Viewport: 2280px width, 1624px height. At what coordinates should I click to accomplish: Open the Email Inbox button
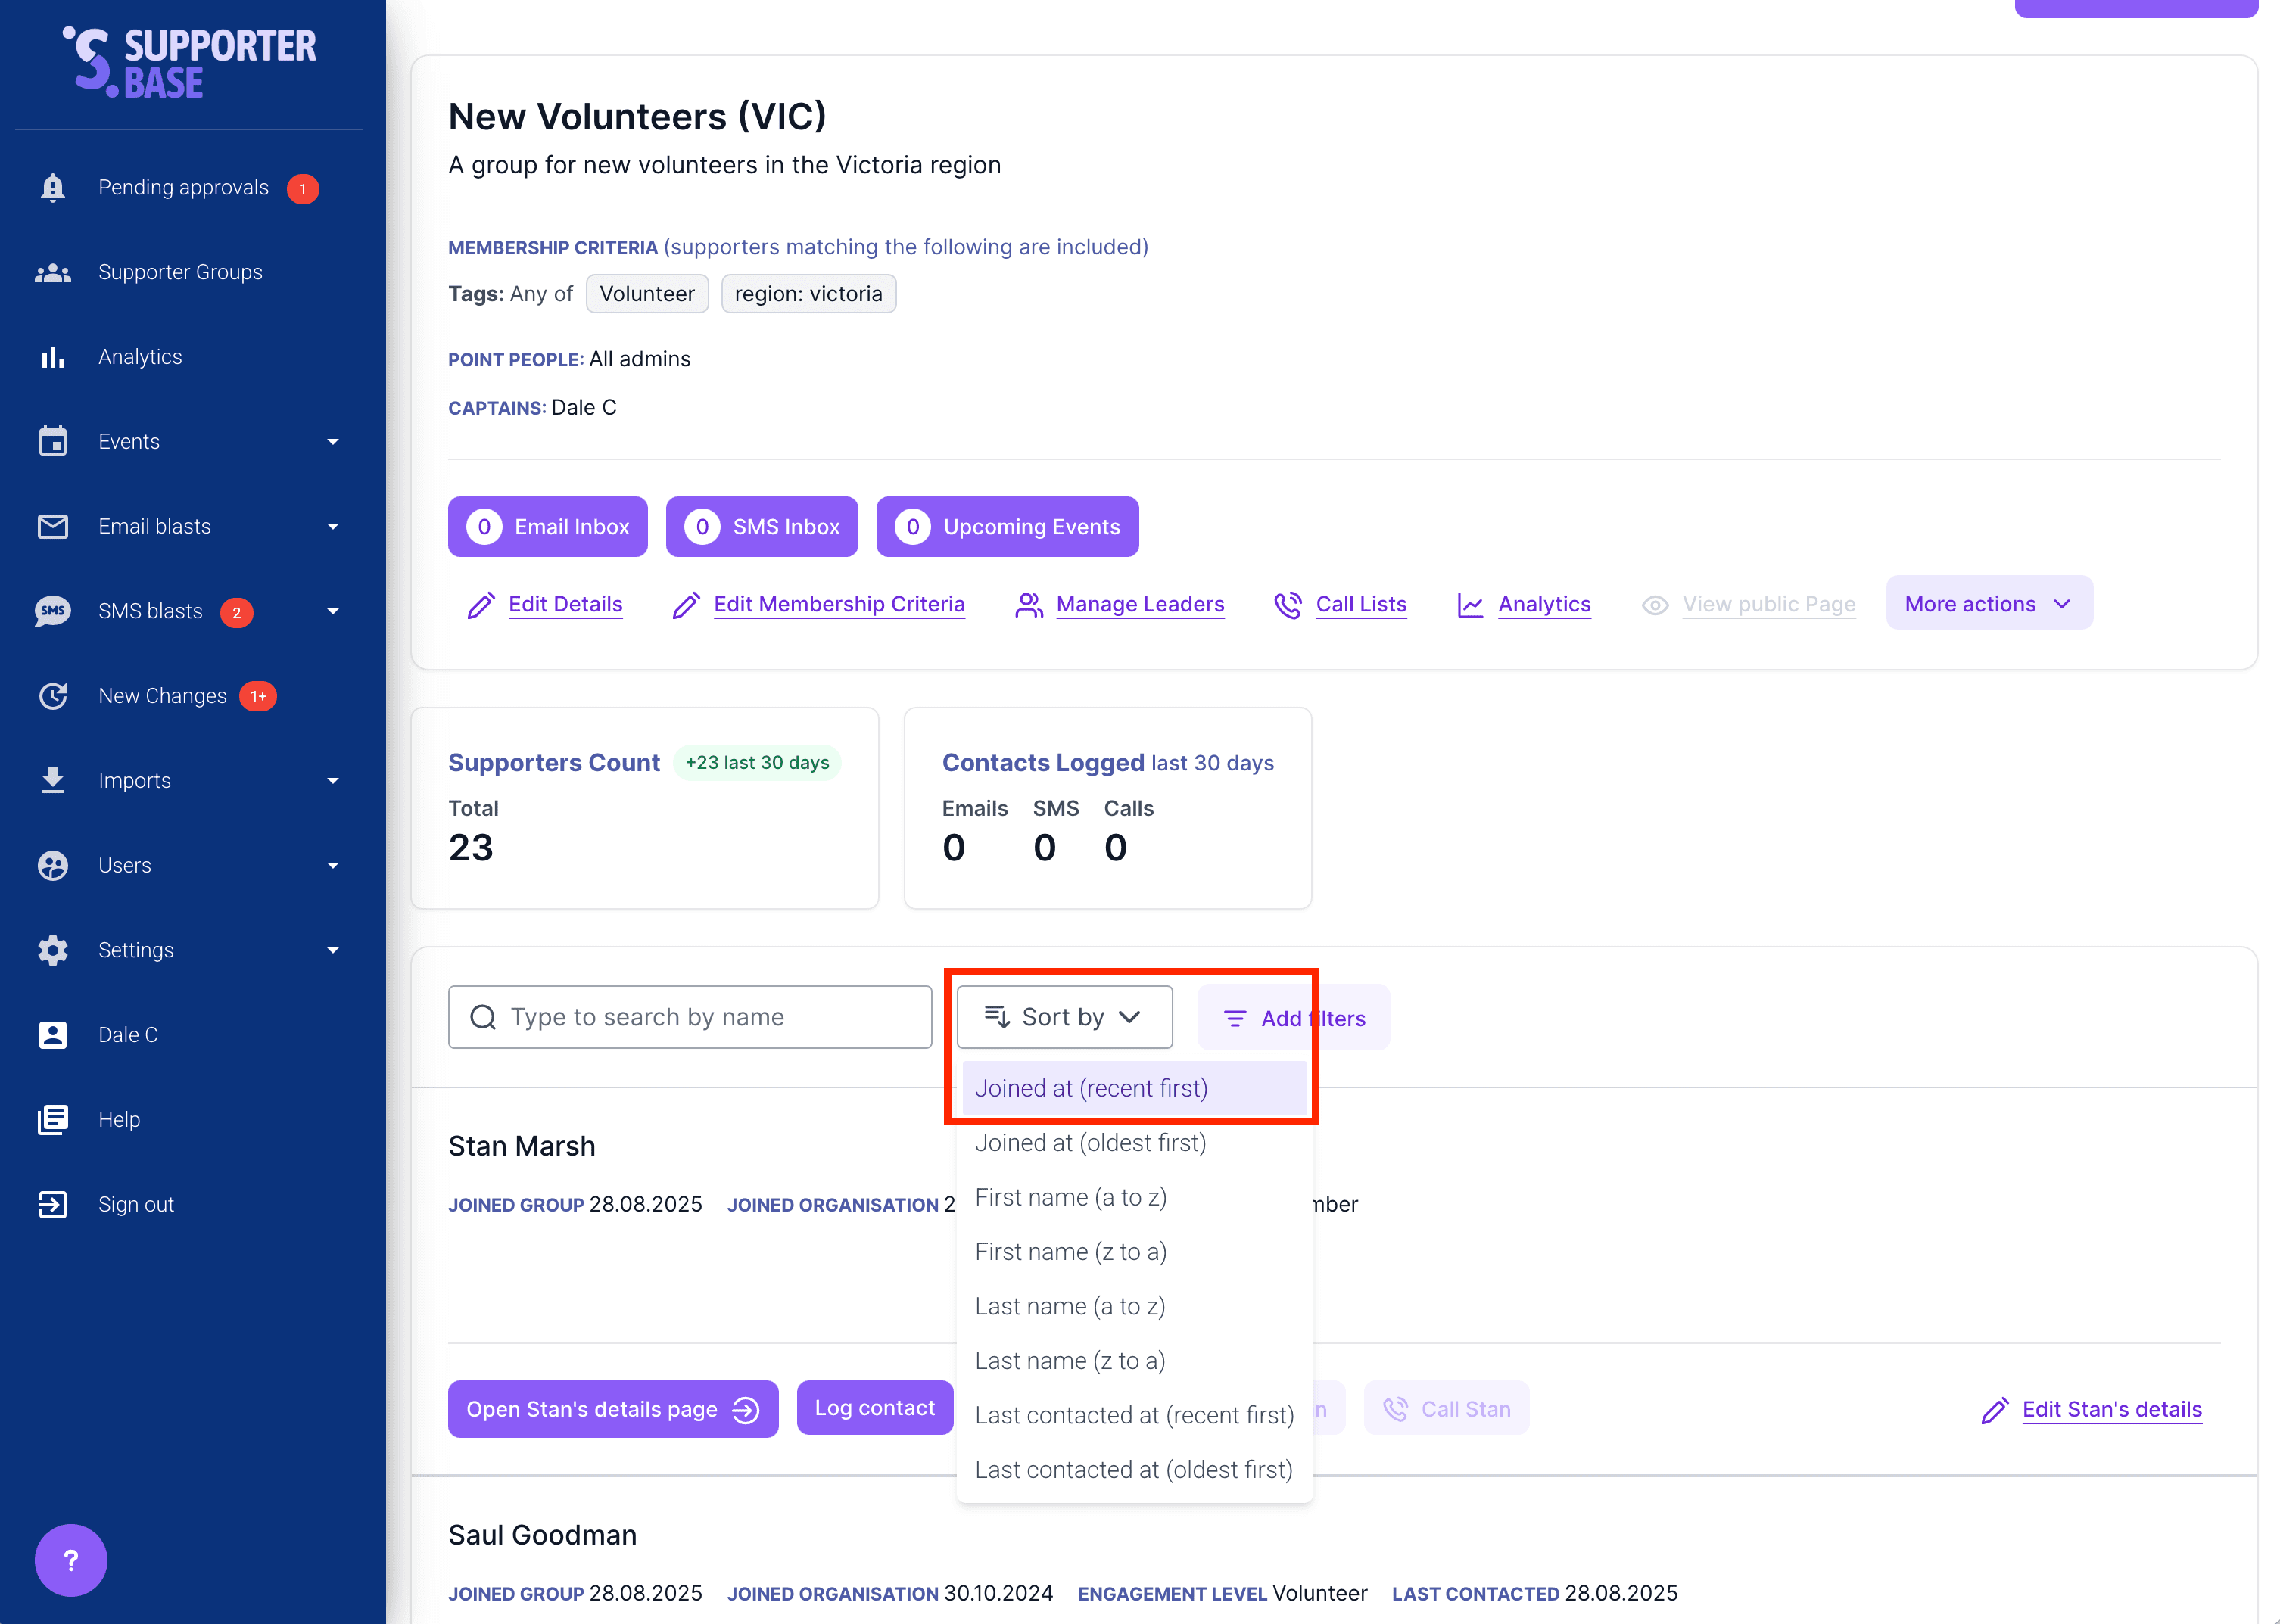(x=548, y=527)
